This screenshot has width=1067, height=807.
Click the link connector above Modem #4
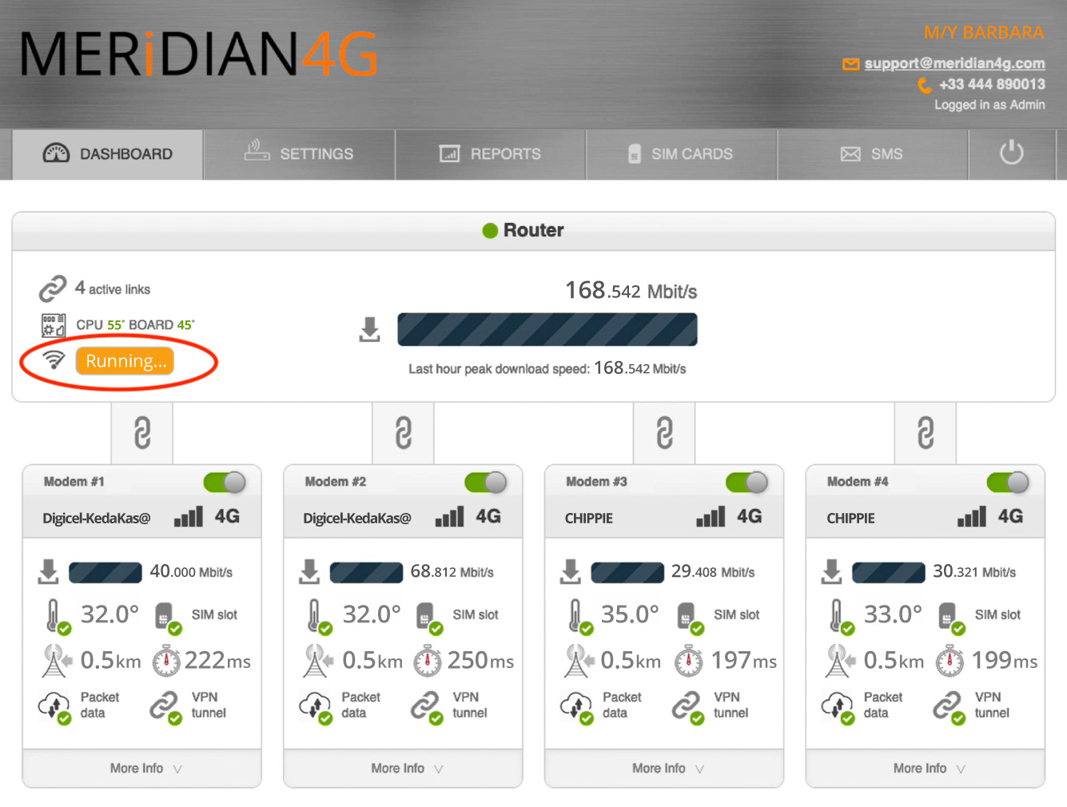click(x=926, y=433)
